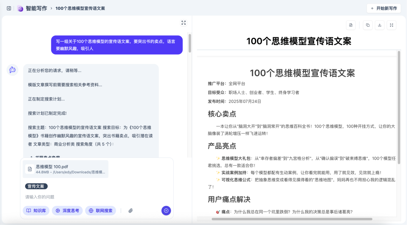Click the 发布时间 2025年07月24日 line

point(234,101)
